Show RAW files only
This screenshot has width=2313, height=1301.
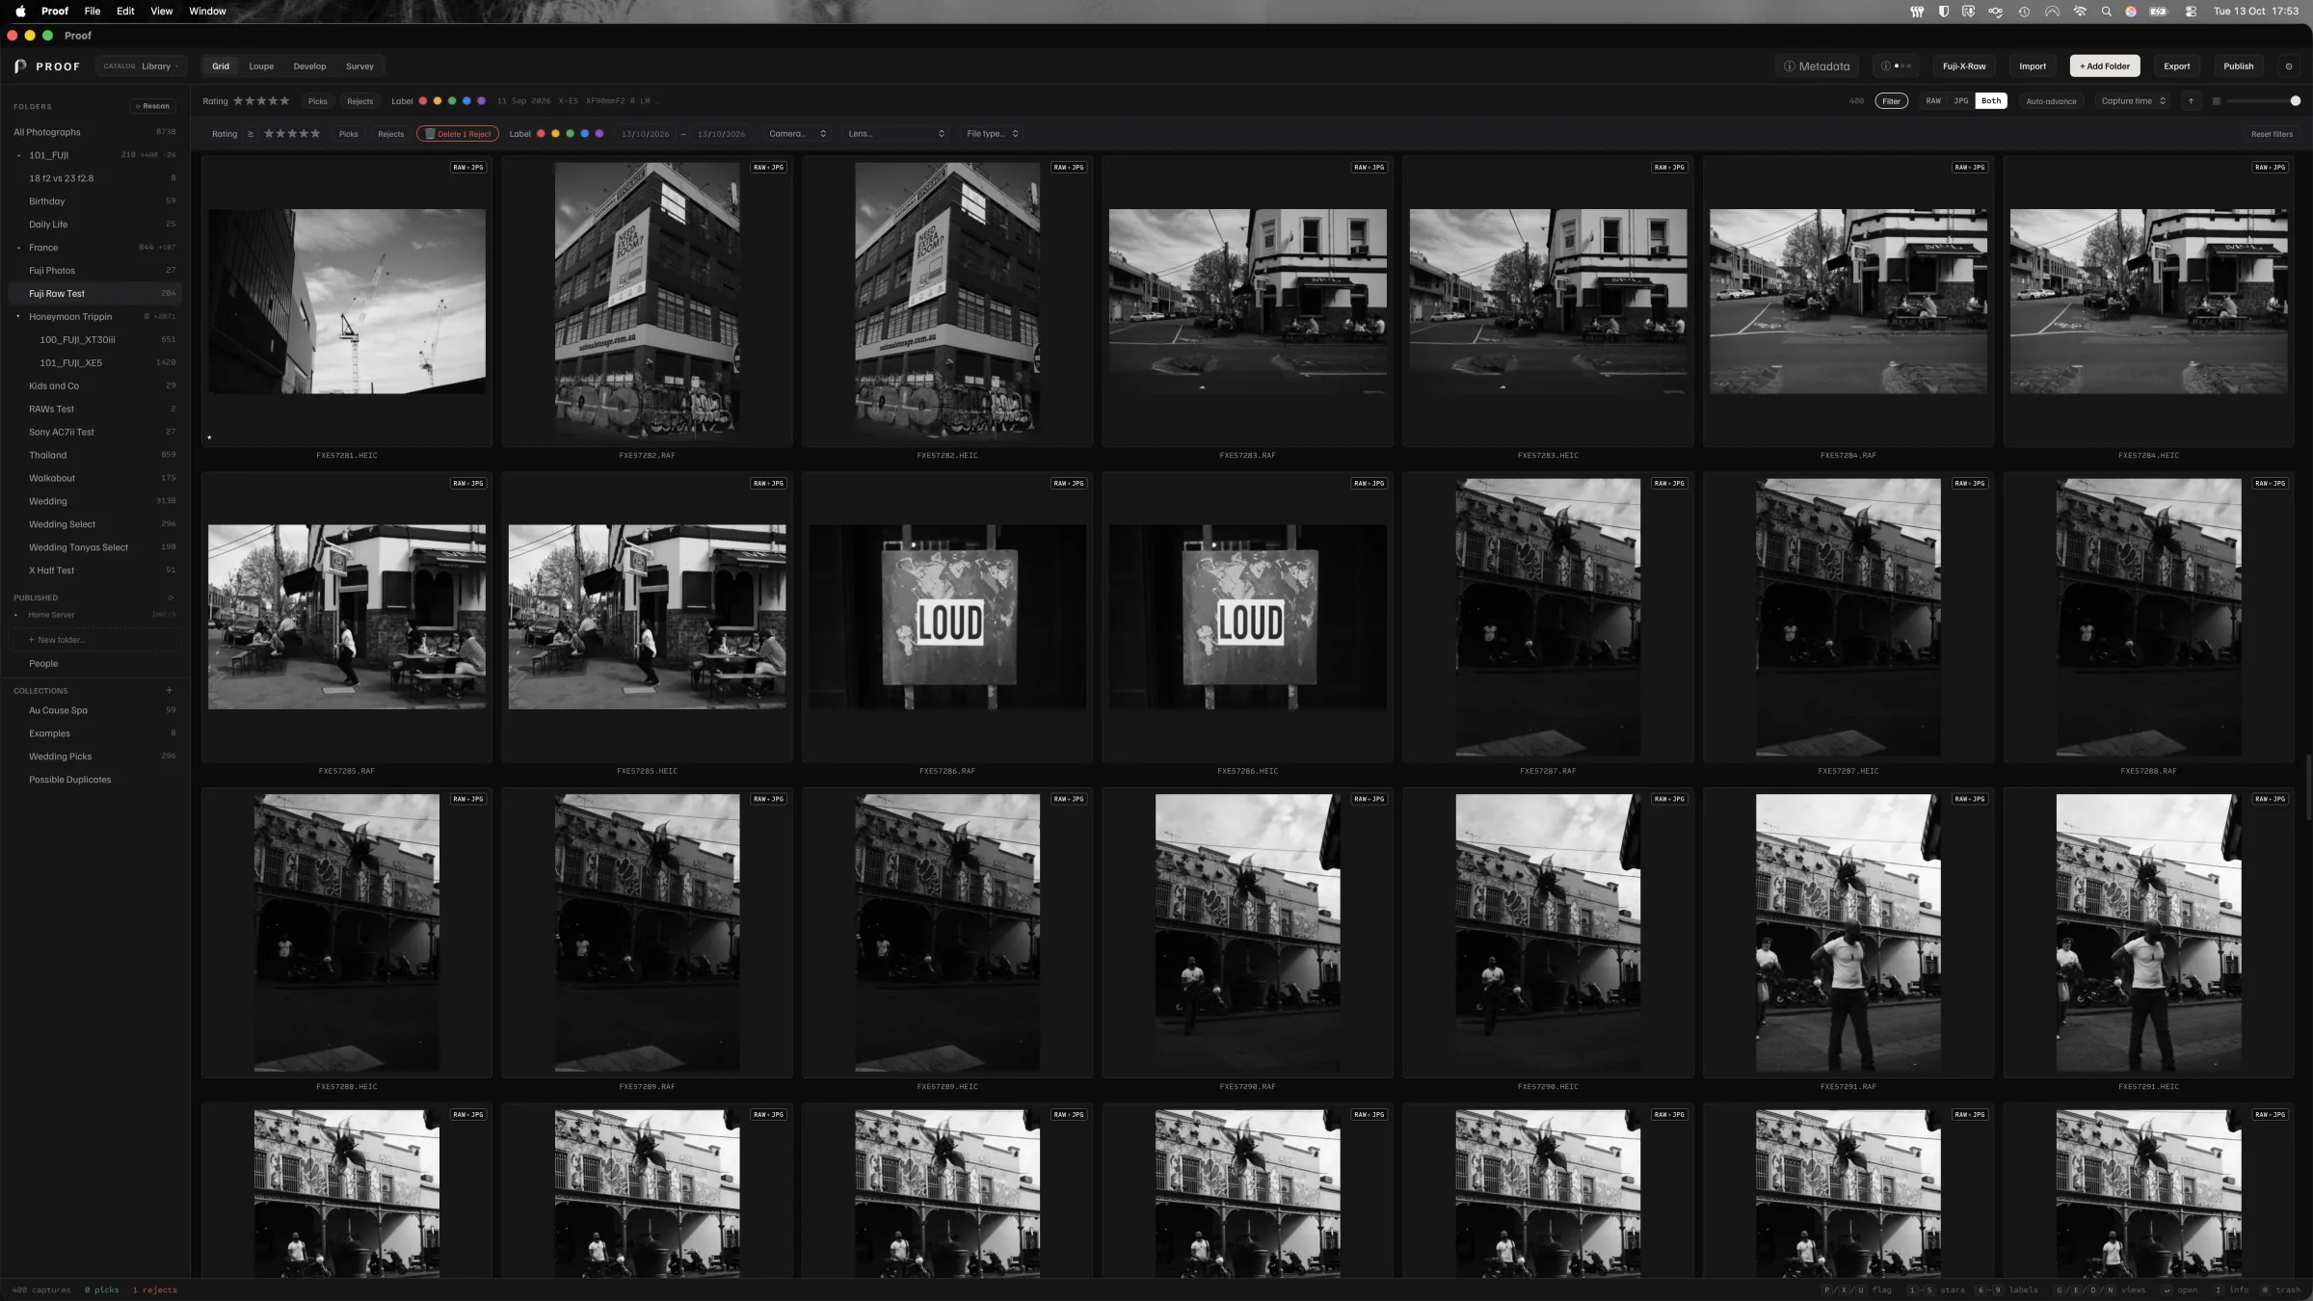click(1933, 101)
